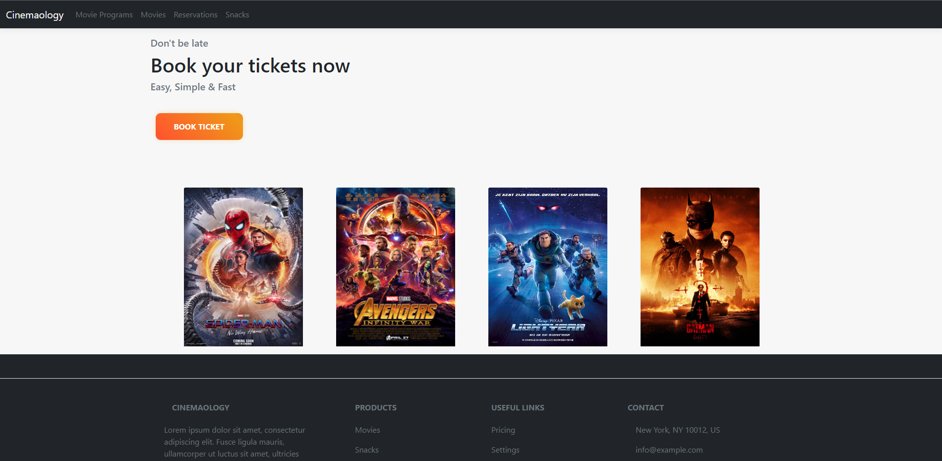Open Movies link under Products
Viewport: 942px width, 461px height.
pyautogui.click(x=367, y=430)
